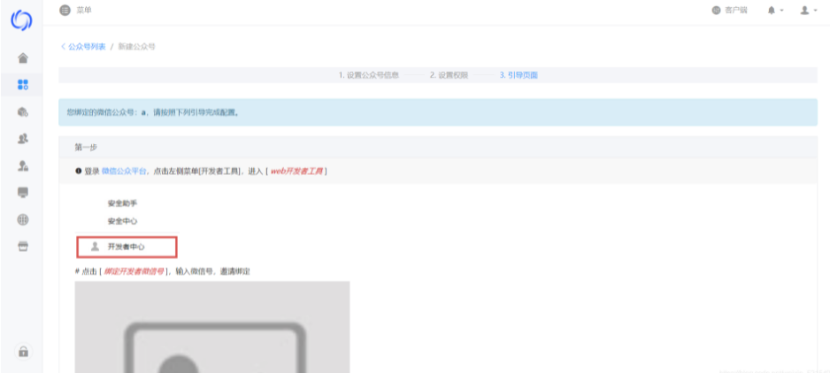Click the red web开发者工具 text
The height and width of the screenshot is (373, 830).
pos(296,171)
